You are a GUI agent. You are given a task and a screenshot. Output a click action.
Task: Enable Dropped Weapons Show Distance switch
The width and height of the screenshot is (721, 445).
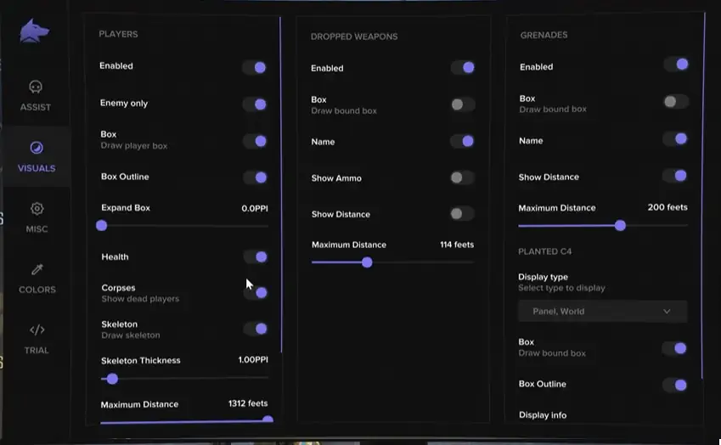pos(462,213)
